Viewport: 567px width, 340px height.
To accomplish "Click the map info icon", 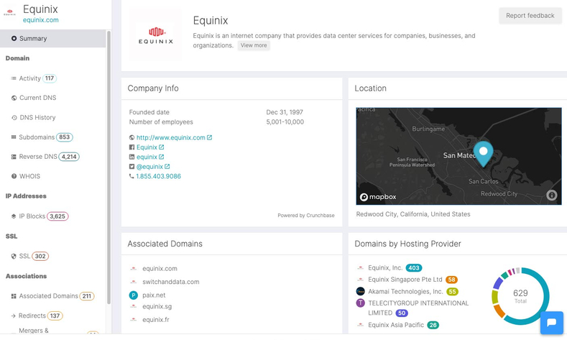I will click(551, 196).
